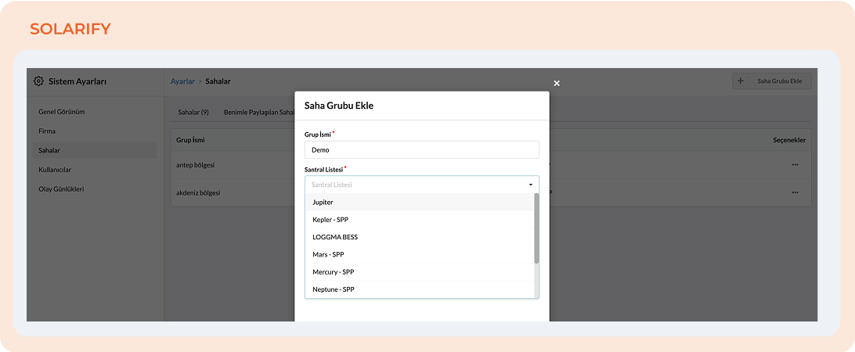Select LOGGMA BESS from the list
Screen dimensions: 855x352
[x=335, y=237]
